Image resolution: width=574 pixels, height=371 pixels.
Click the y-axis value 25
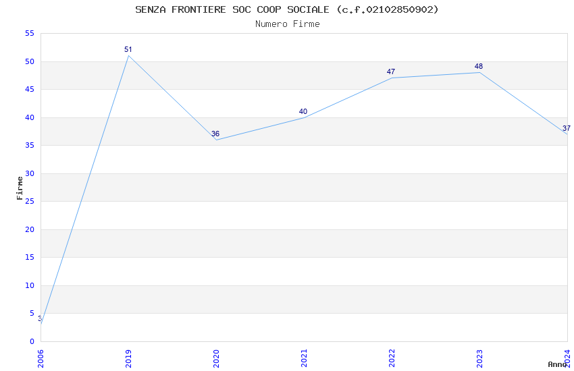pos(30,202)
